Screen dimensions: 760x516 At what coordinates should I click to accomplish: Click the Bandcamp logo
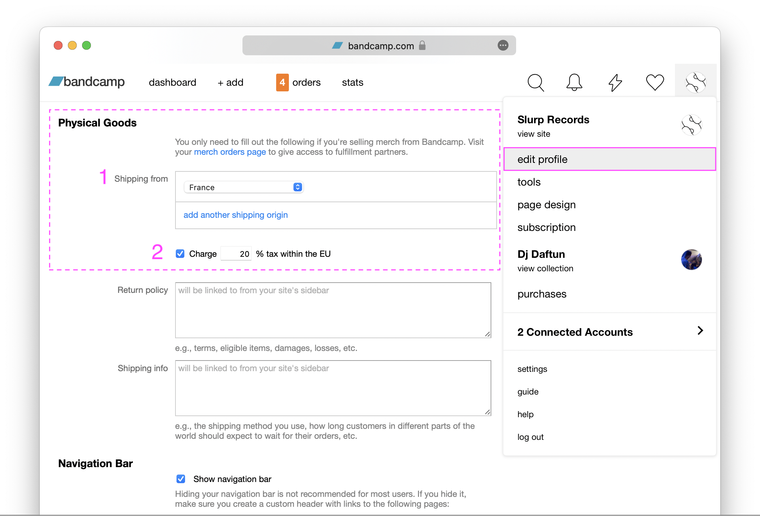point(87,82)
